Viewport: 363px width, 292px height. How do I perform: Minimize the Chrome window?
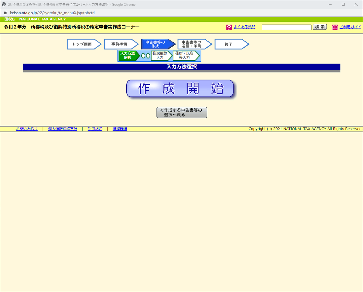(x=330, y=4)
